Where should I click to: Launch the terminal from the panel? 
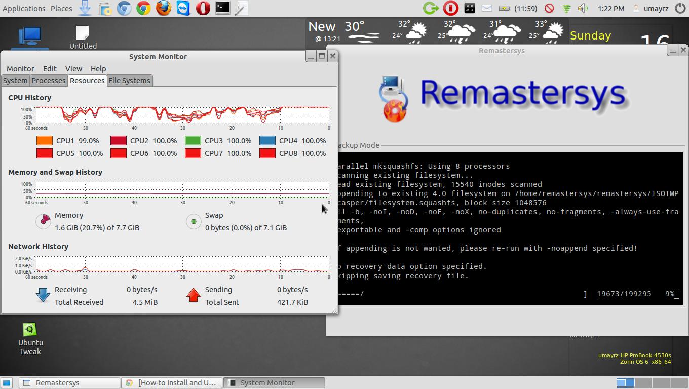tap(223, 8)
